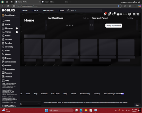Open the Jobs footer link
142x113 pixels.
(28, 94)
